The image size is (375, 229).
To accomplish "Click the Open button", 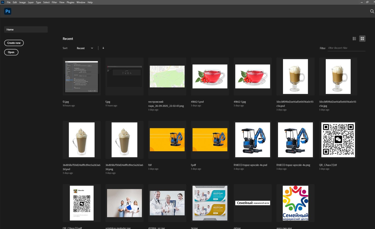I will [11, 52].
